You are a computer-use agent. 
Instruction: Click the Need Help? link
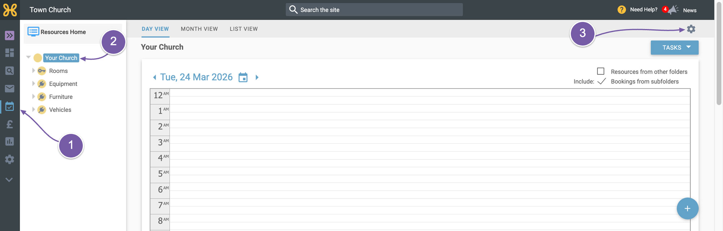coord(643,10)
